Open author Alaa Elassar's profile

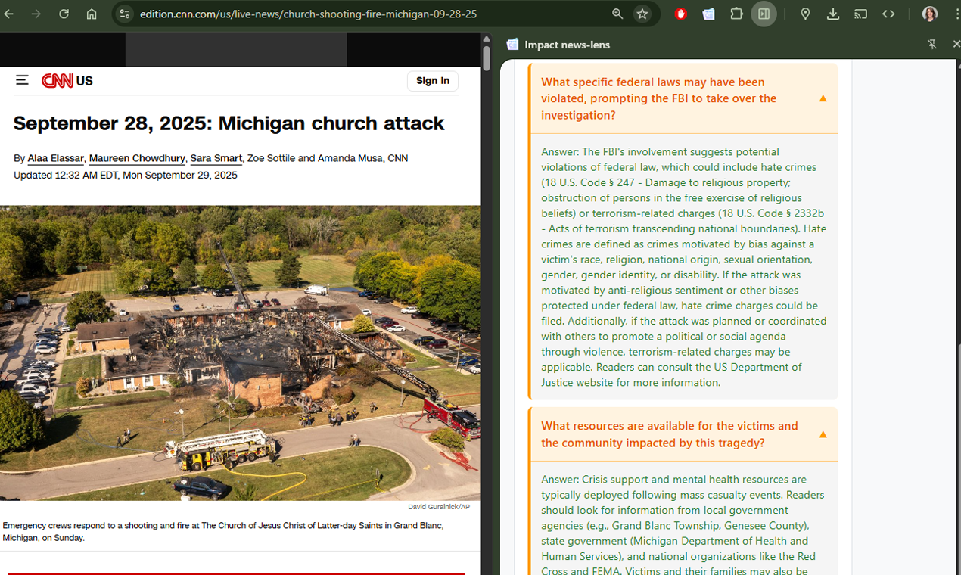pos(55,158)
